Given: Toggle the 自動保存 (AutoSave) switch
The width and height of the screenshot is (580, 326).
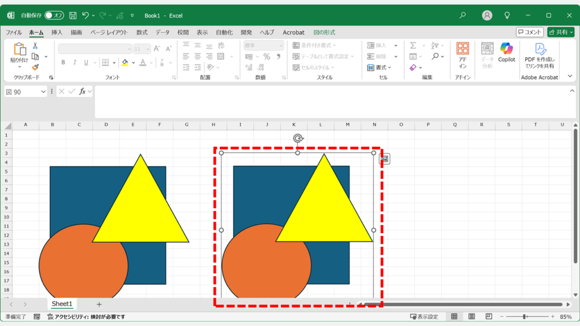Looking at the screenshot, I should [54, 15].
